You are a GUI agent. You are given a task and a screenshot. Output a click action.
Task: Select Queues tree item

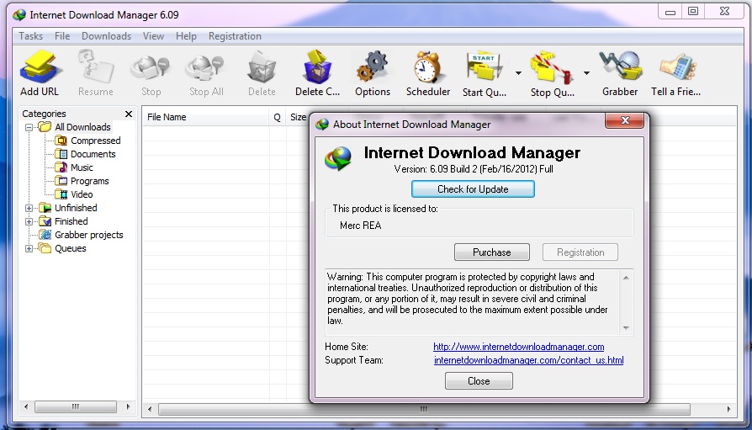pos(71,248)
